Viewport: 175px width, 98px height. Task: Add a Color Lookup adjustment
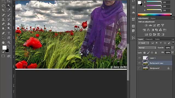(165, 30)
